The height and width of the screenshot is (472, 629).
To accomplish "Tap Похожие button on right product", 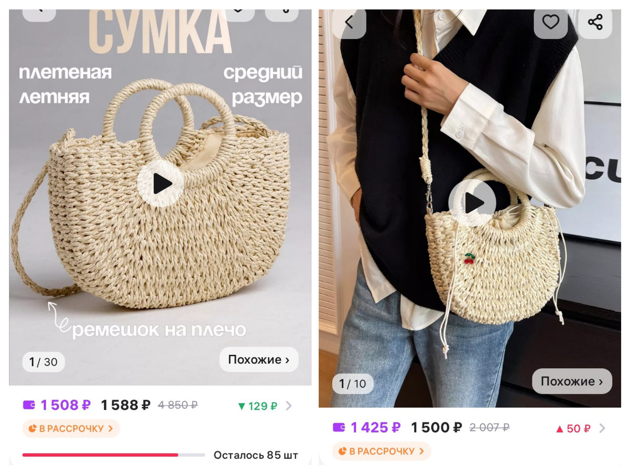I will pyautogui.click(x=572, y=381).
